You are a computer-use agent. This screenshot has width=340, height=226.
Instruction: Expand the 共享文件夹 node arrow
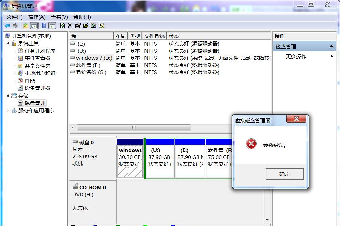click(x=15, y=66)
